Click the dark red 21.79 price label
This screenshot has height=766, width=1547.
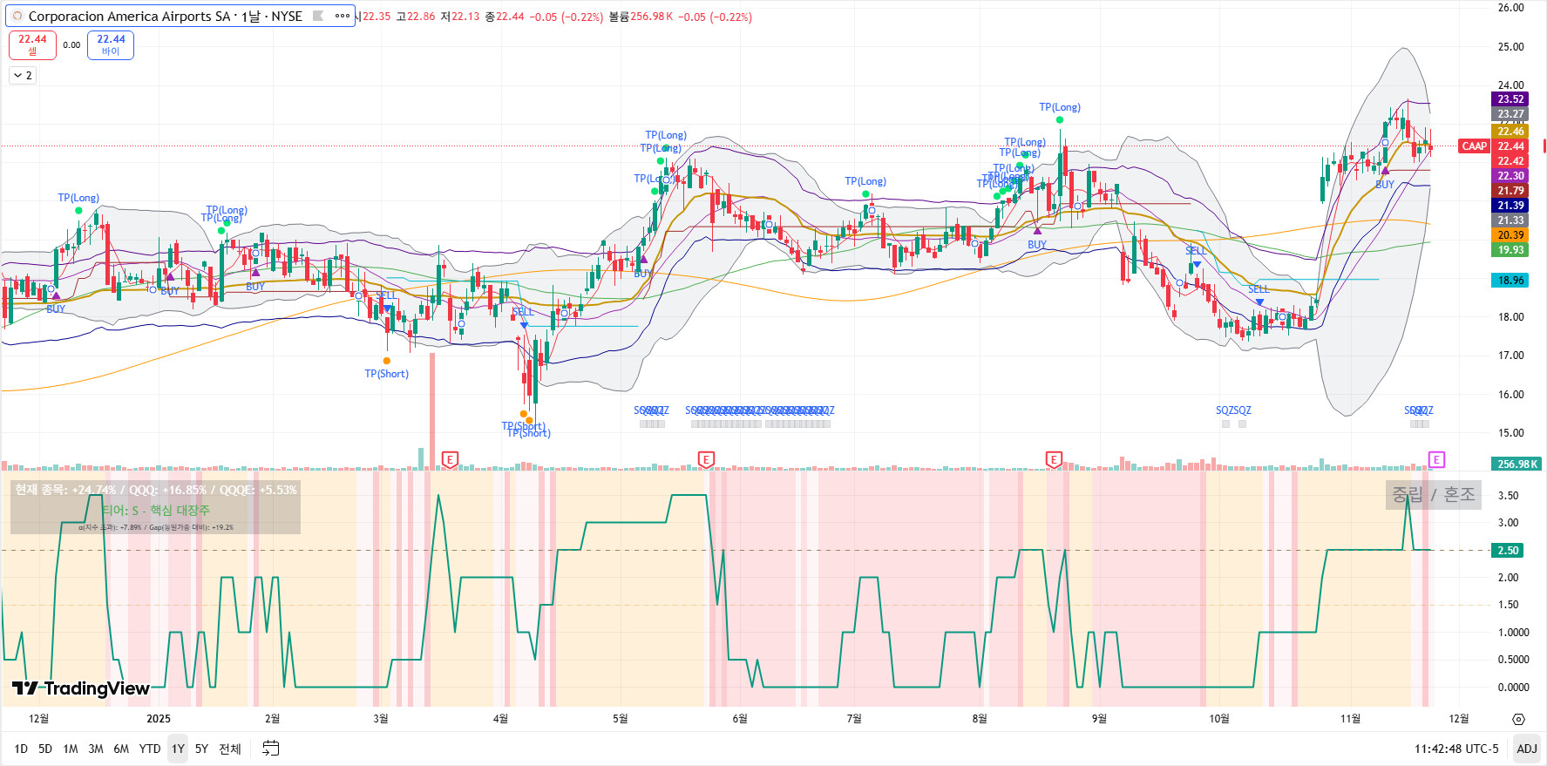click(x=1510, y=191)
